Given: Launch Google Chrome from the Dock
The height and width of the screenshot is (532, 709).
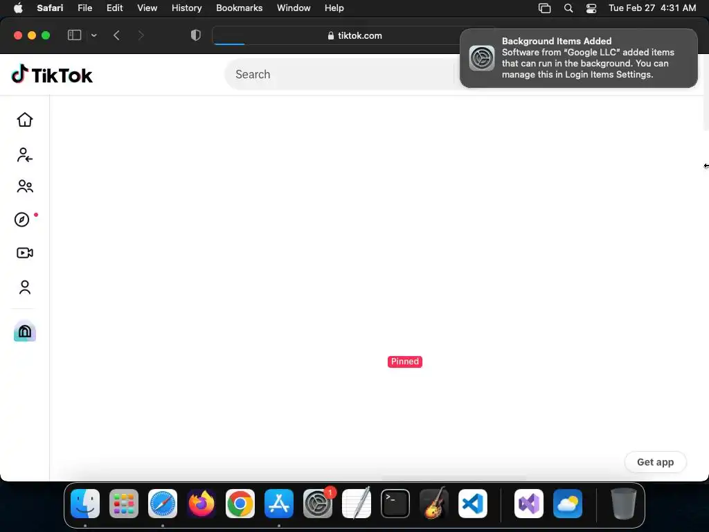Looking at the screenshot, I should pos(240,504).
